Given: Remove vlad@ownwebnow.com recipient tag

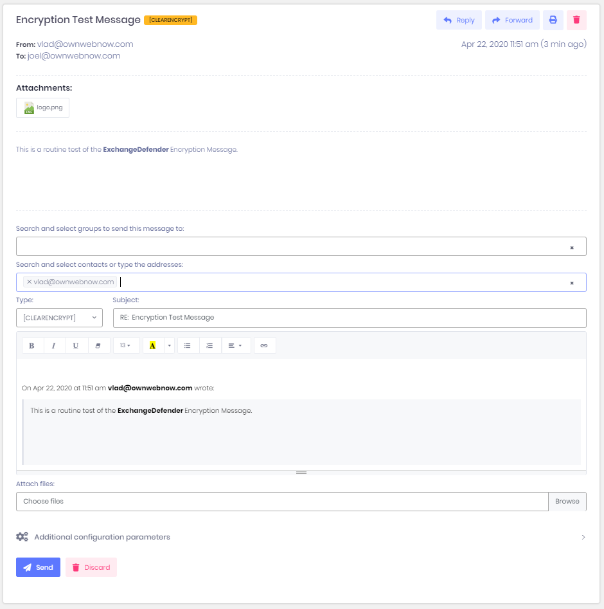Looking at the screenshot, I should (x=30, y=282).
